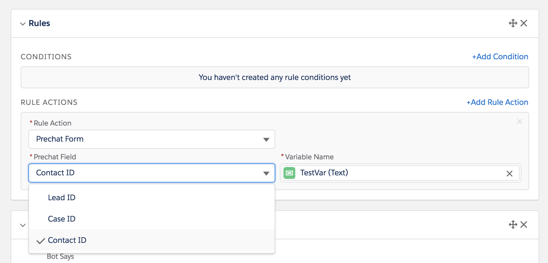Click the +Add Condition link
Viewport: 548px width, 263px height.
[x=500, y=57]
